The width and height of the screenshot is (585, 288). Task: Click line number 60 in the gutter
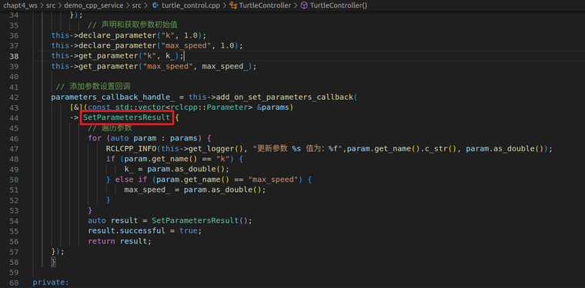pos(14,283)
